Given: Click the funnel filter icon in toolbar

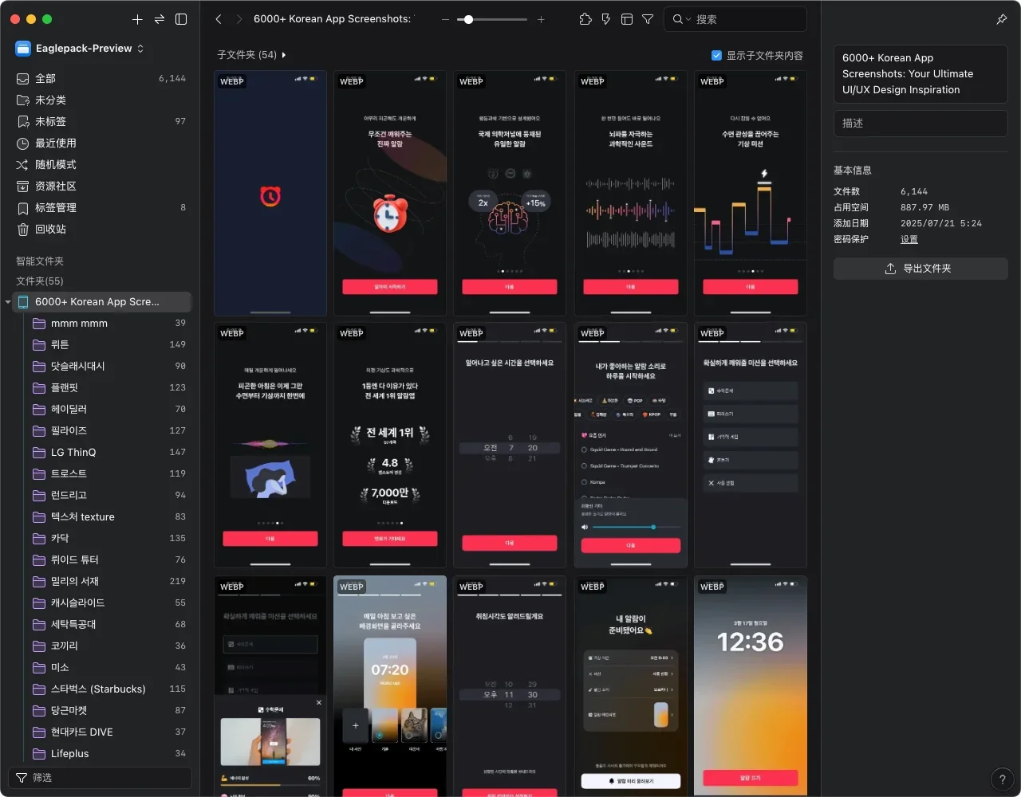Looking at the screenshot, I should pos(648,19).
